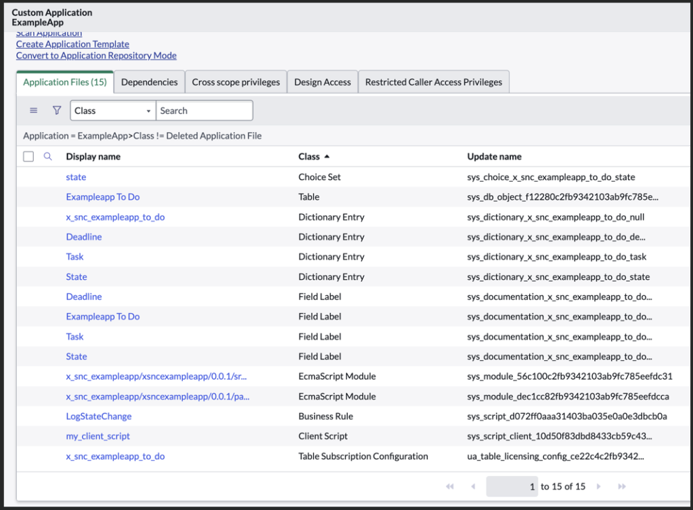Switch to the Dependencies tab
The image size is (693, 510).
[x=149, y=82]
